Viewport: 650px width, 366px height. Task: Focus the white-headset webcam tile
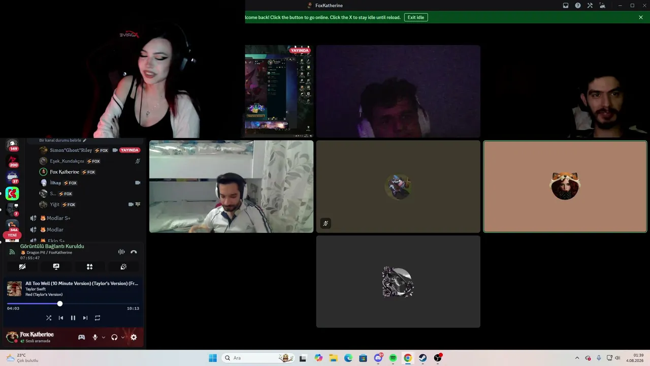231,187
